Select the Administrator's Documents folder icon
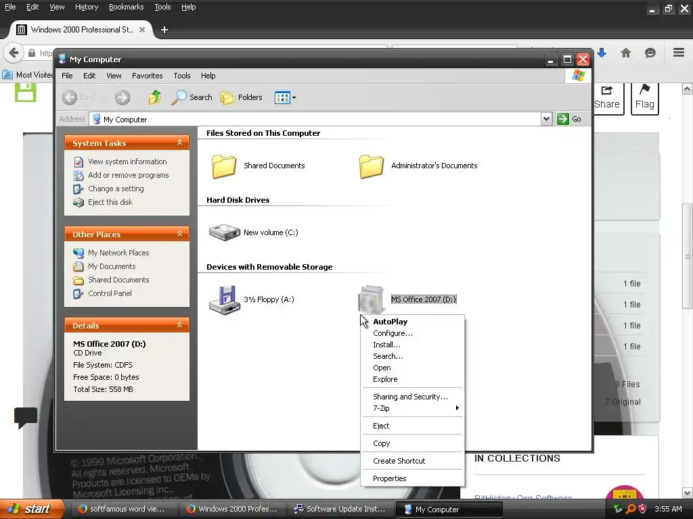This screenshot has width=693, height=519. click(x=372, y=166)
